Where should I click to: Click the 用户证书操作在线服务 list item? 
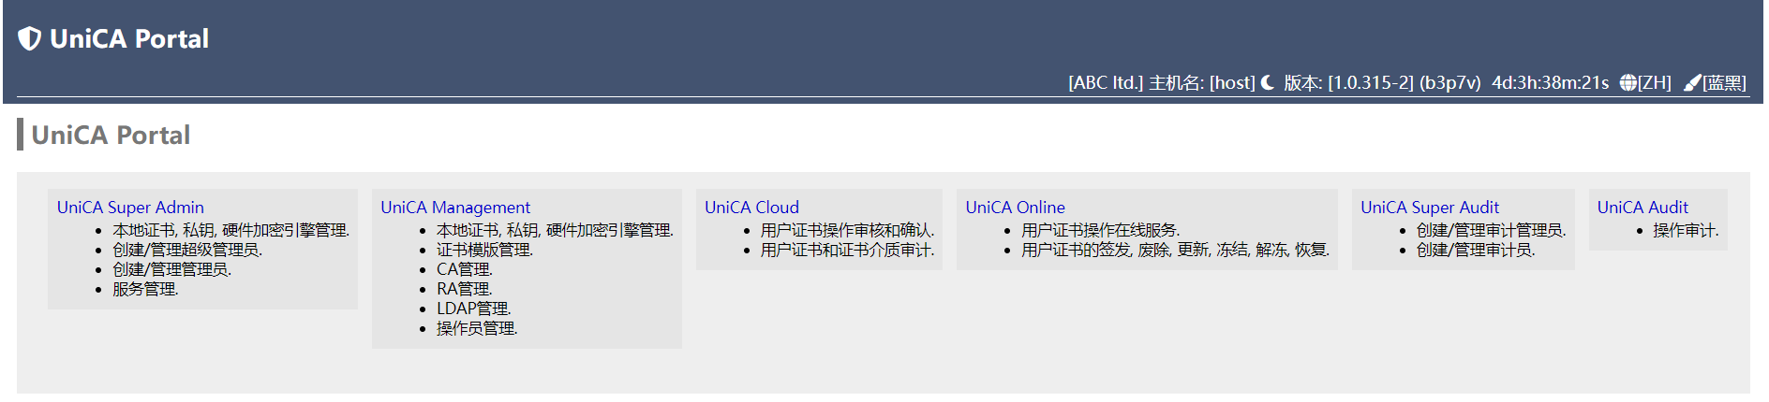pyautogui.click(x=1100, y=230)
